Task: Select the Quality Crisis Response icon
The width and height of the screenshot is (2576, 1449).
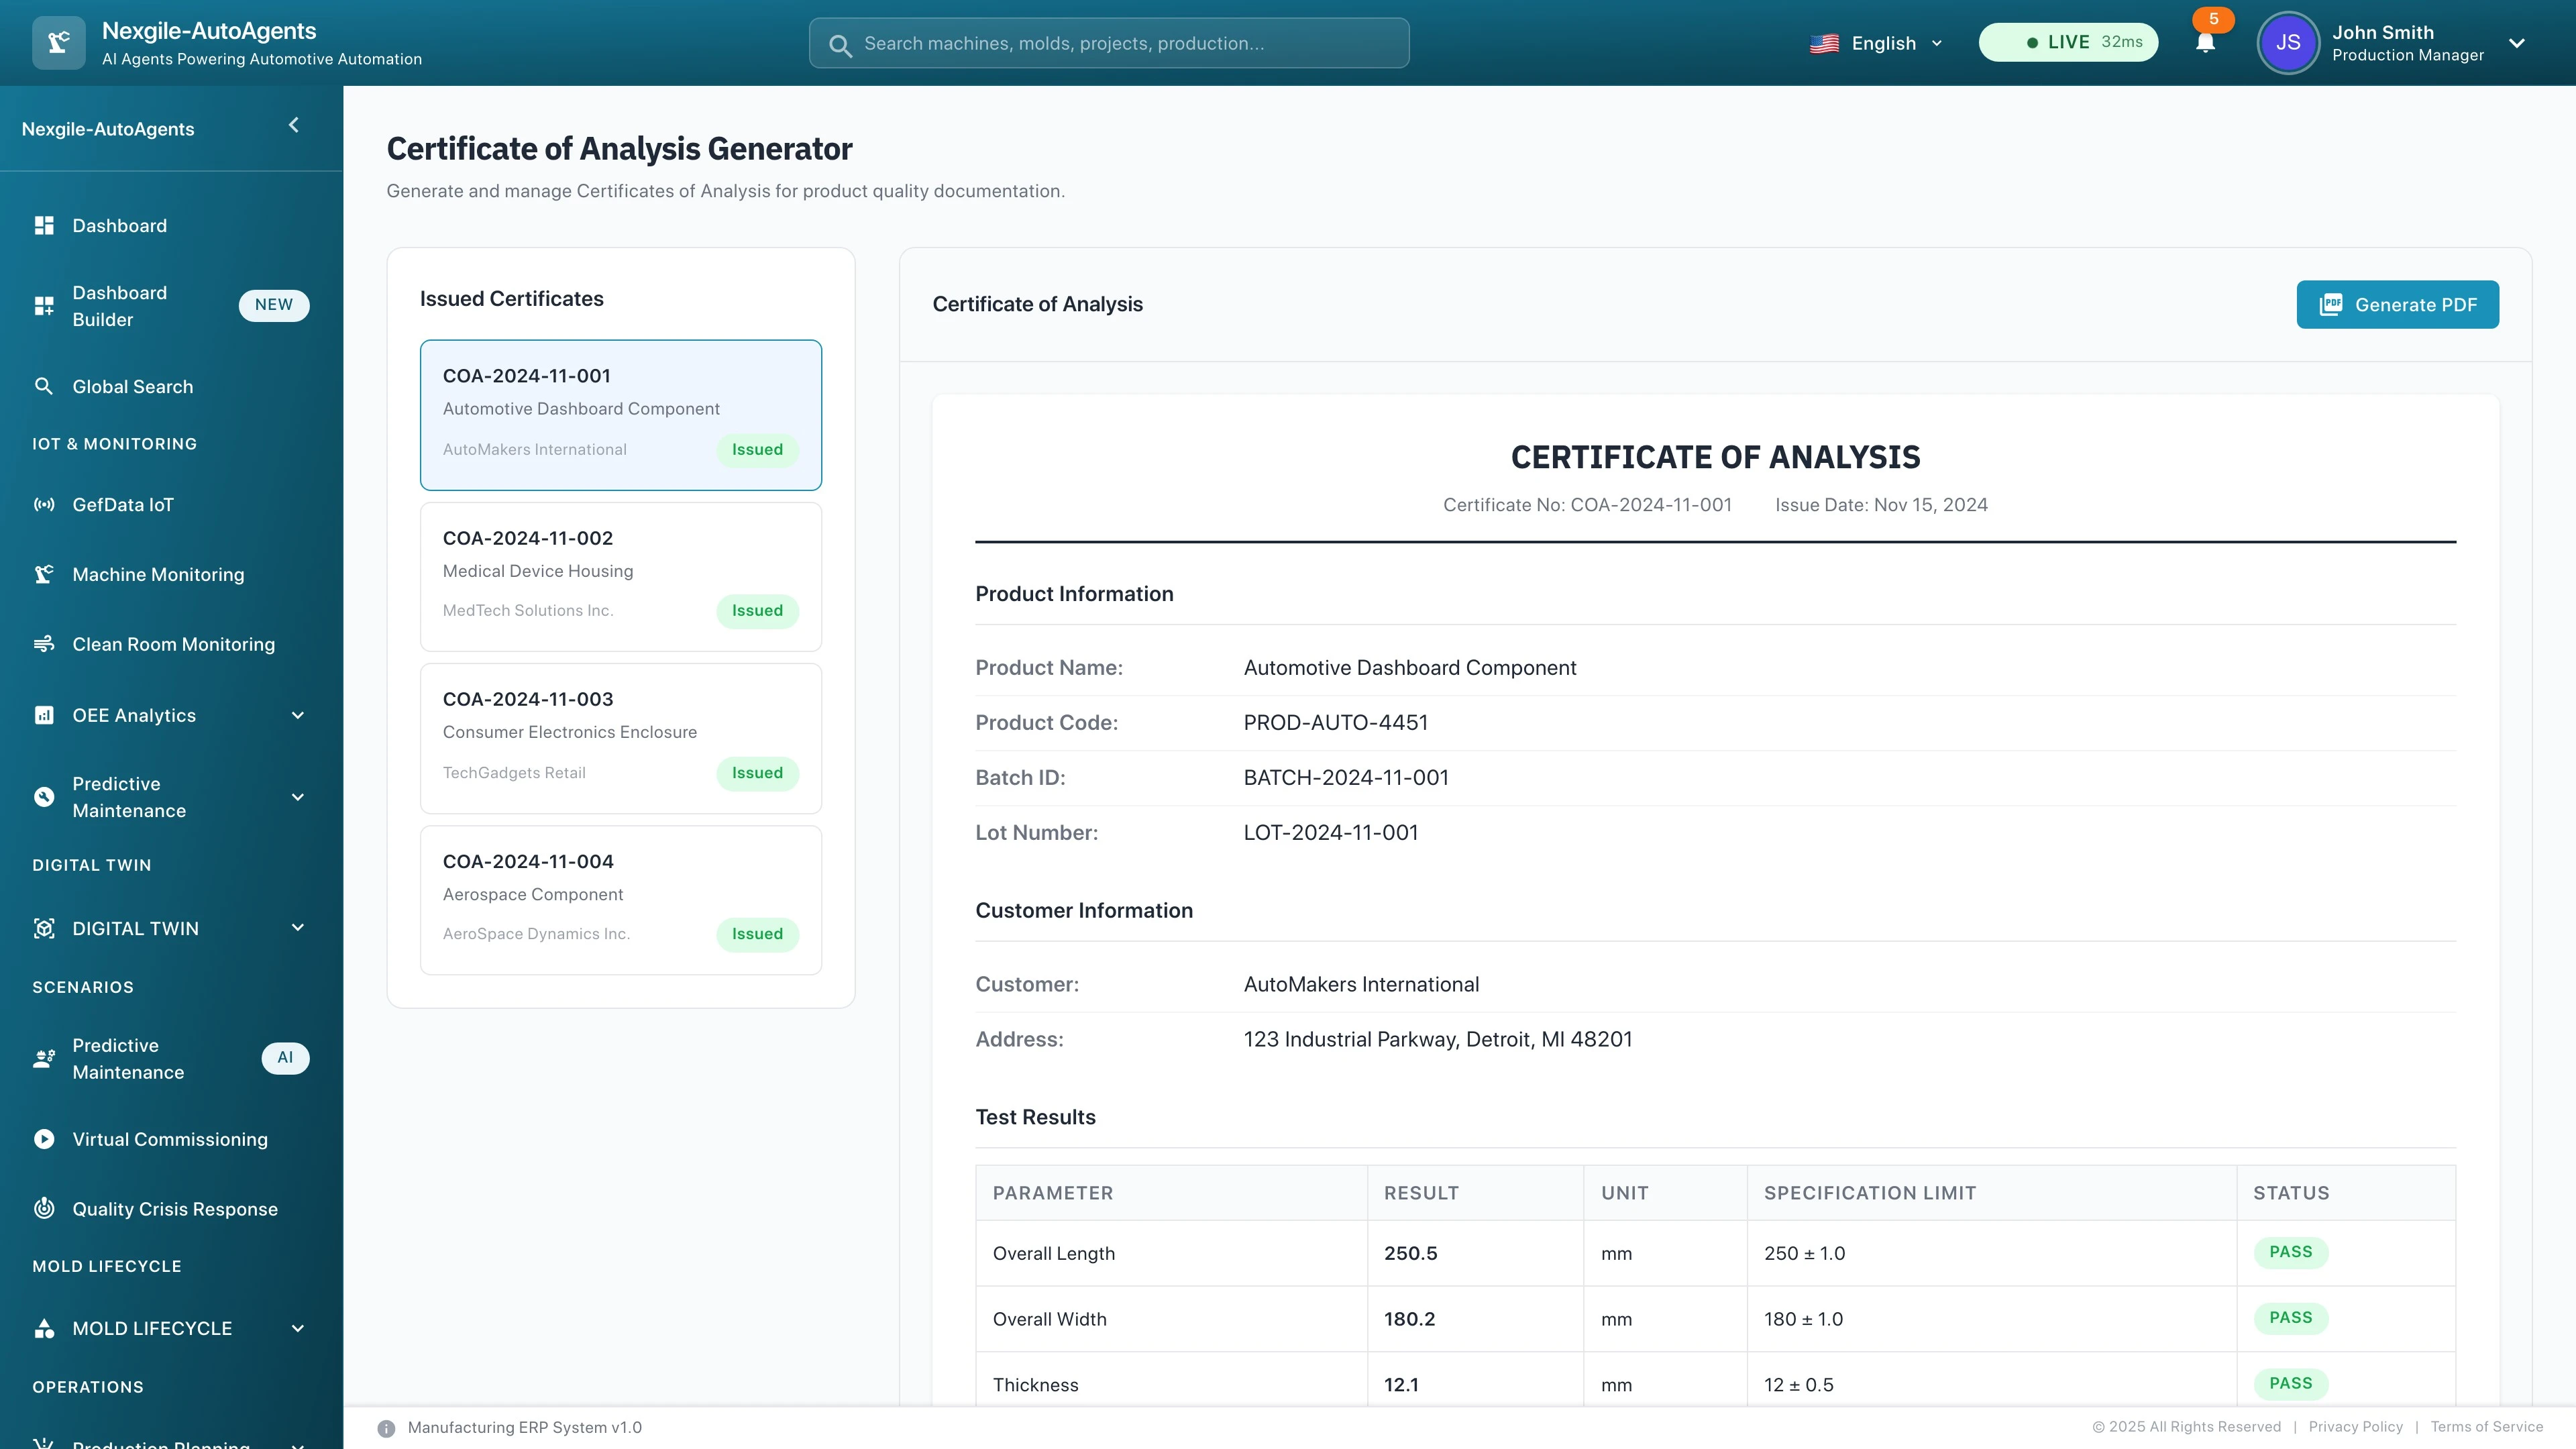Action: point(44,1208)
